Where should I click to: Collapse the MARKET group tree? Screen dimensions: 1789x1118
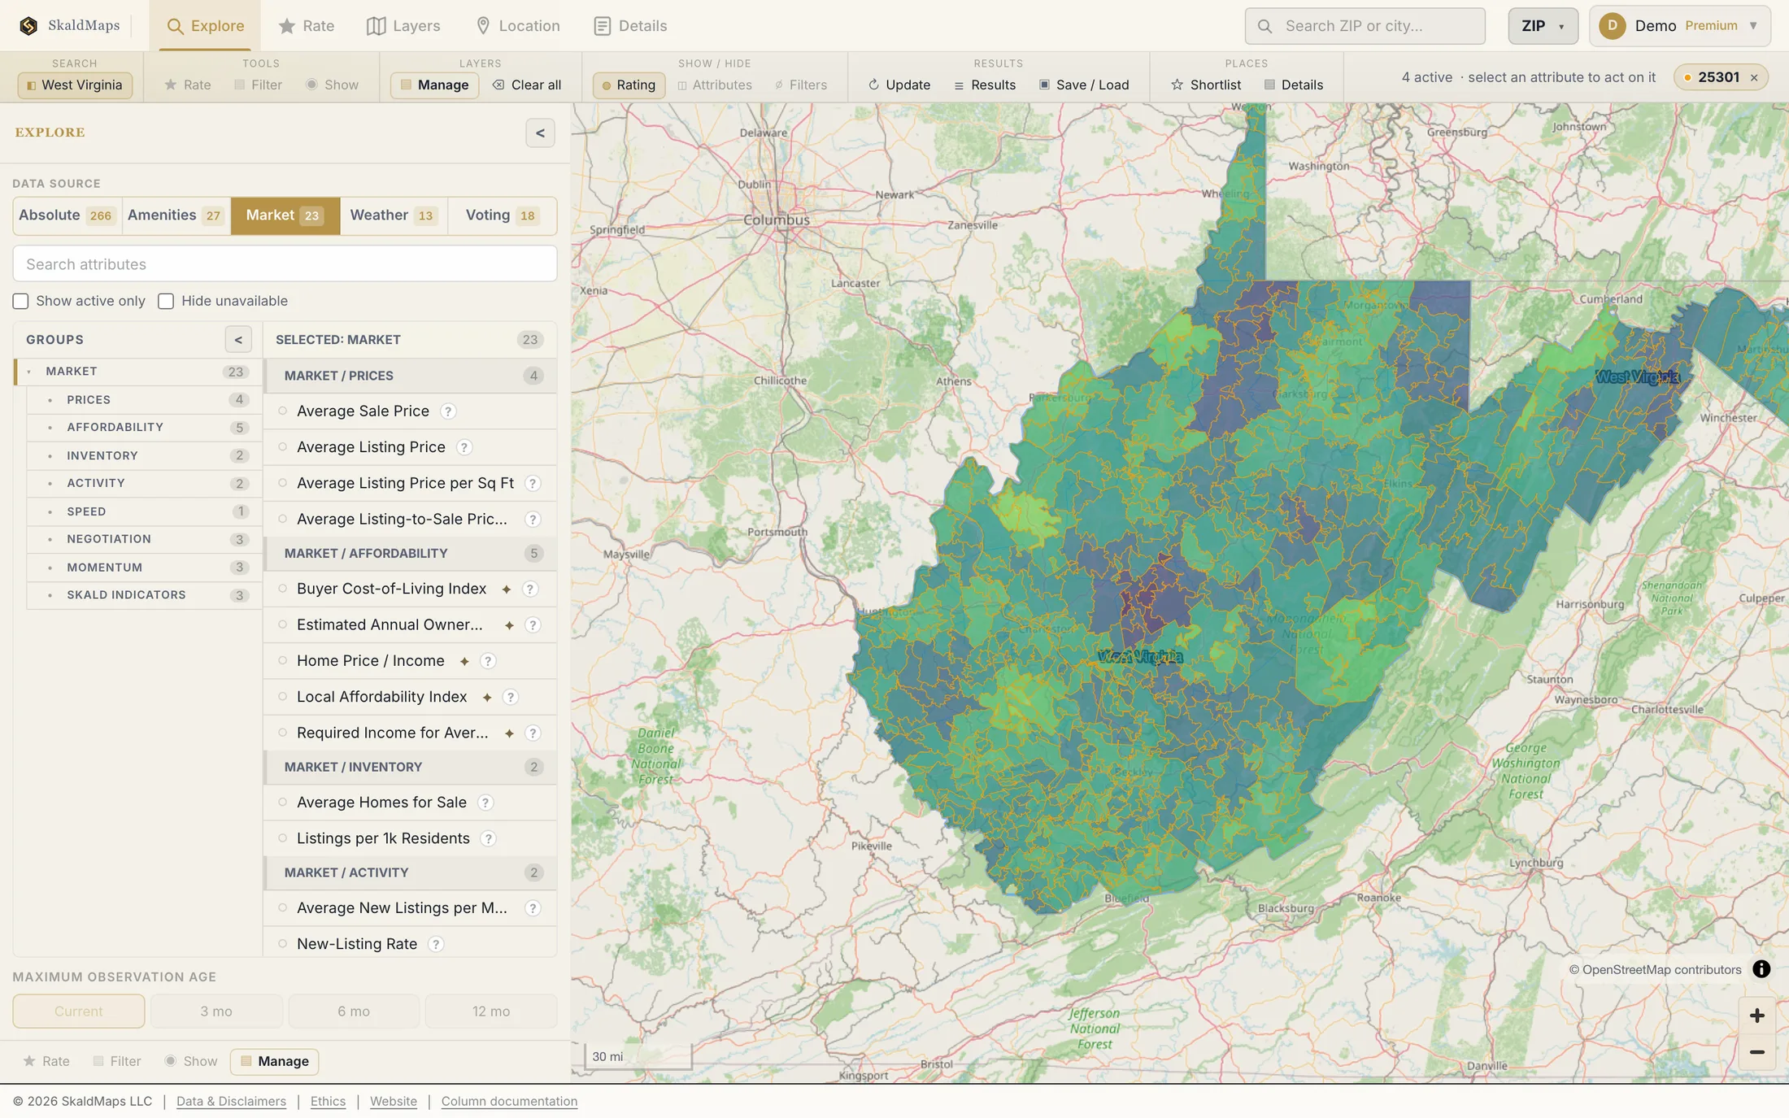28,372
